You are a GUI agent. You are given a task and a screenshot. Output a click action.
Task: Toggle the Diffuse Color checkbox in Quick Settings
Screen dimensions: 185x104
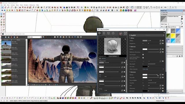tap(124, 63)
